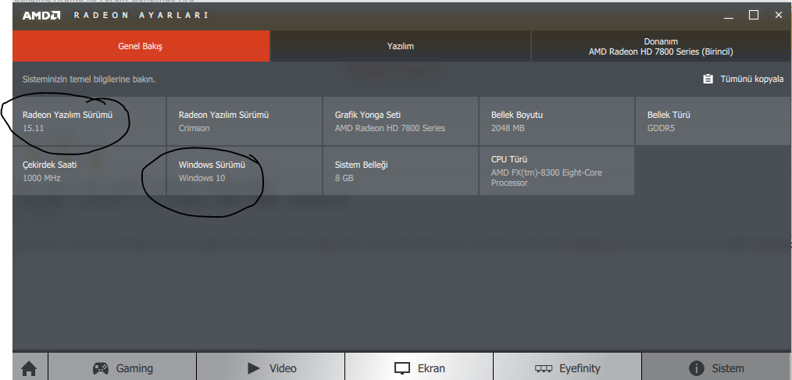Select the CPU Türü processor tile

(x=557, y=171)
